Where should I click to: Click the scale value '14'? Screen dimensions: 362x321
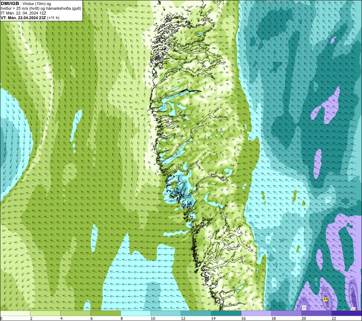(213, 318)
